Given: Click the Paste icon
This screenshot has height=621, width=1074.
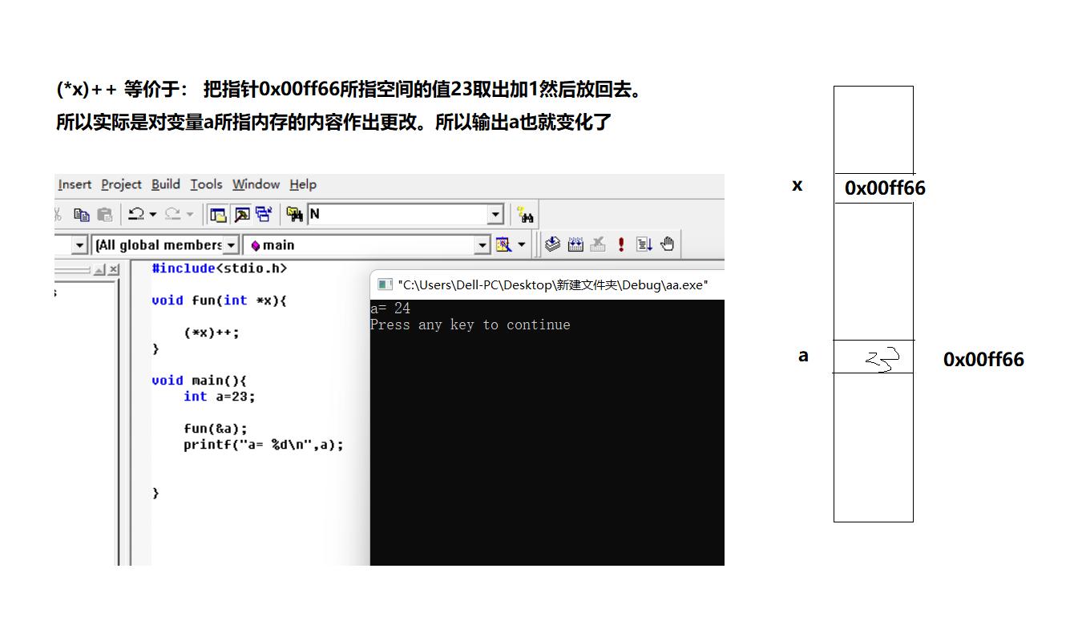Looking at the screenshot, I should tap(104, 214).
